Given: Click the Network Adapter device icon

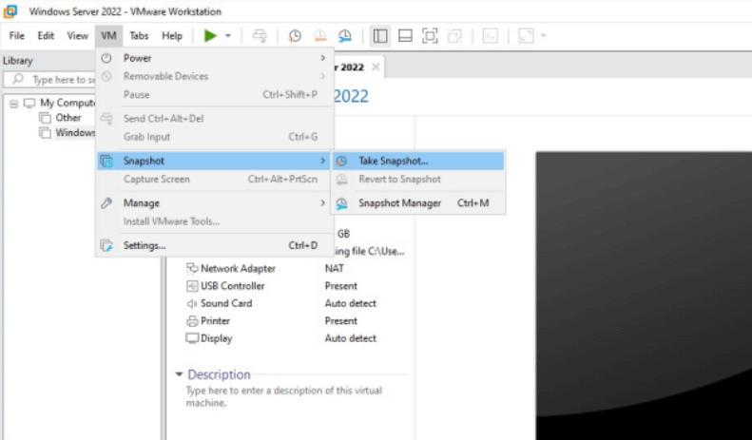Looking at the screenshot, I should click(x=192, y=268).
